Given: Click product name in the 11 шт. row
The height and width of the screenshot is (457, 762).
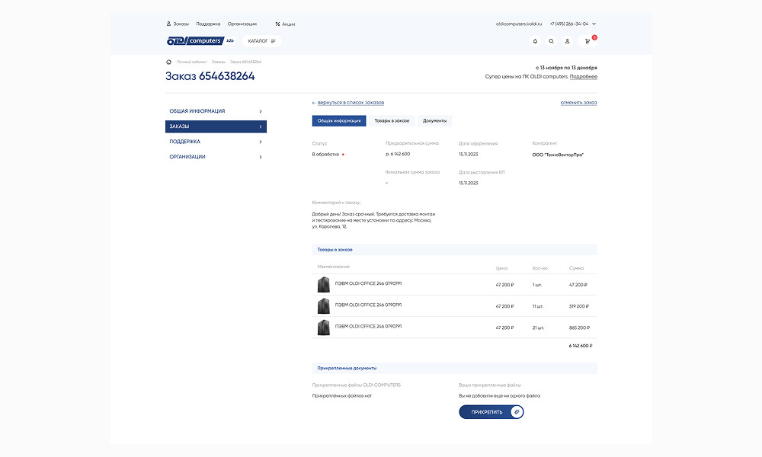Looking at the screenshot, I should pos(368,305).
